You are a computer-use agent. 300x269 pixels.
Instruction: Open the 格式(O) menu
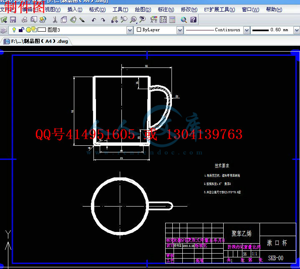97,10
